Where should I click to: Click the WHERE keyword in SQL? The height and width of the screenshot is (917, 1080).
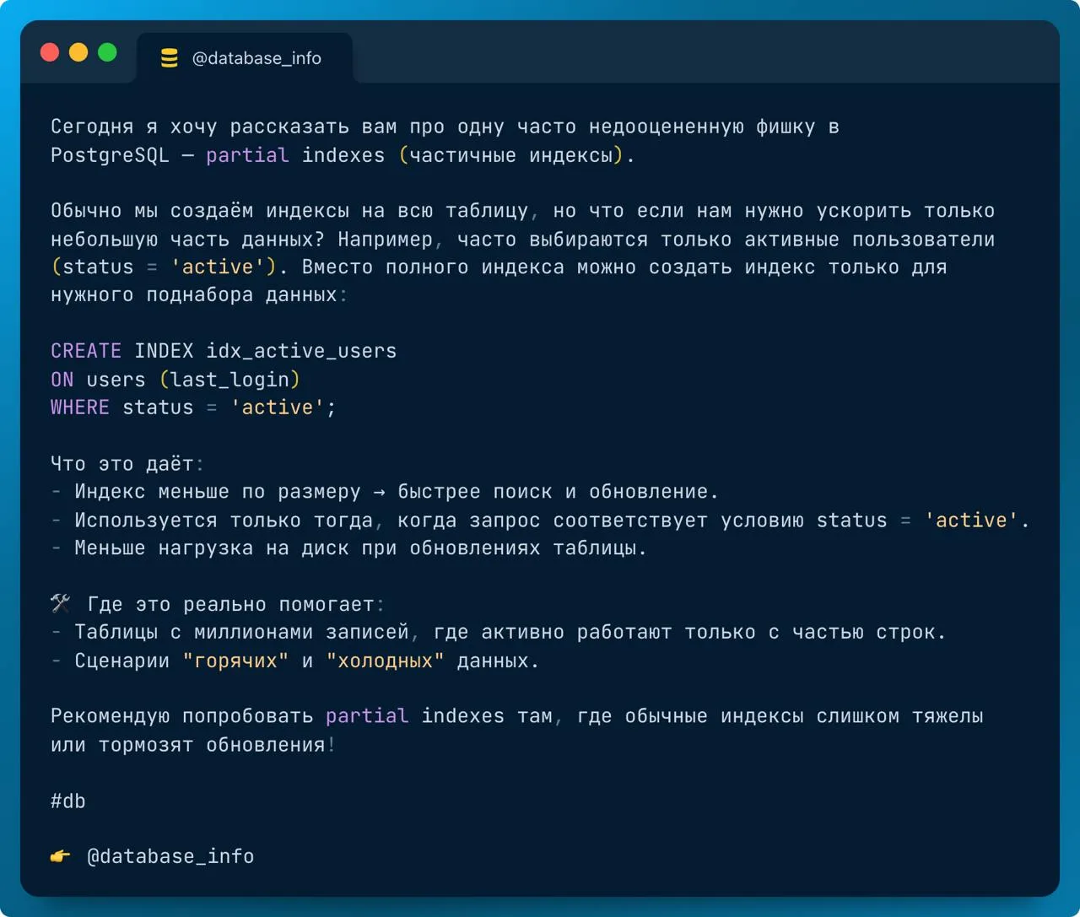80,407
